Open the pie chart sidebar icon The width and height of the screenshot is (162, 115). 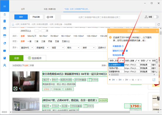pyautogui.click(x=5, y=43)
